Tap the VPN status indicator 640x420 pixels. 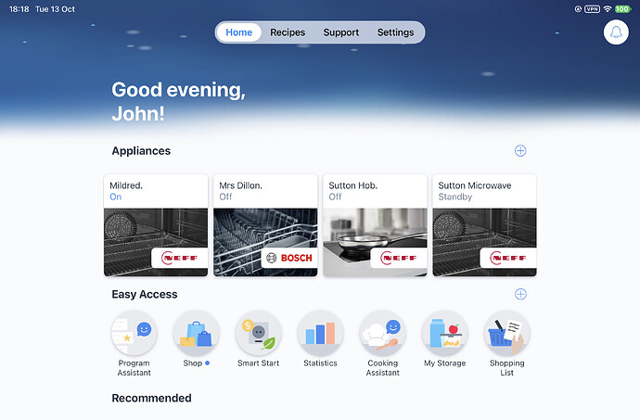tap(592, 9)
